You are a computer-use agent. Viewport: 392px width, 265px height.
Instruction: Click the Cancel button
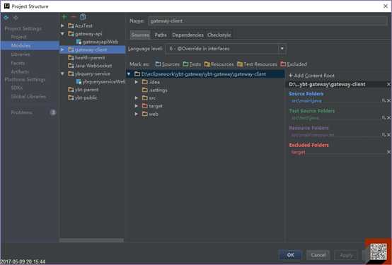tap(318, 255)
